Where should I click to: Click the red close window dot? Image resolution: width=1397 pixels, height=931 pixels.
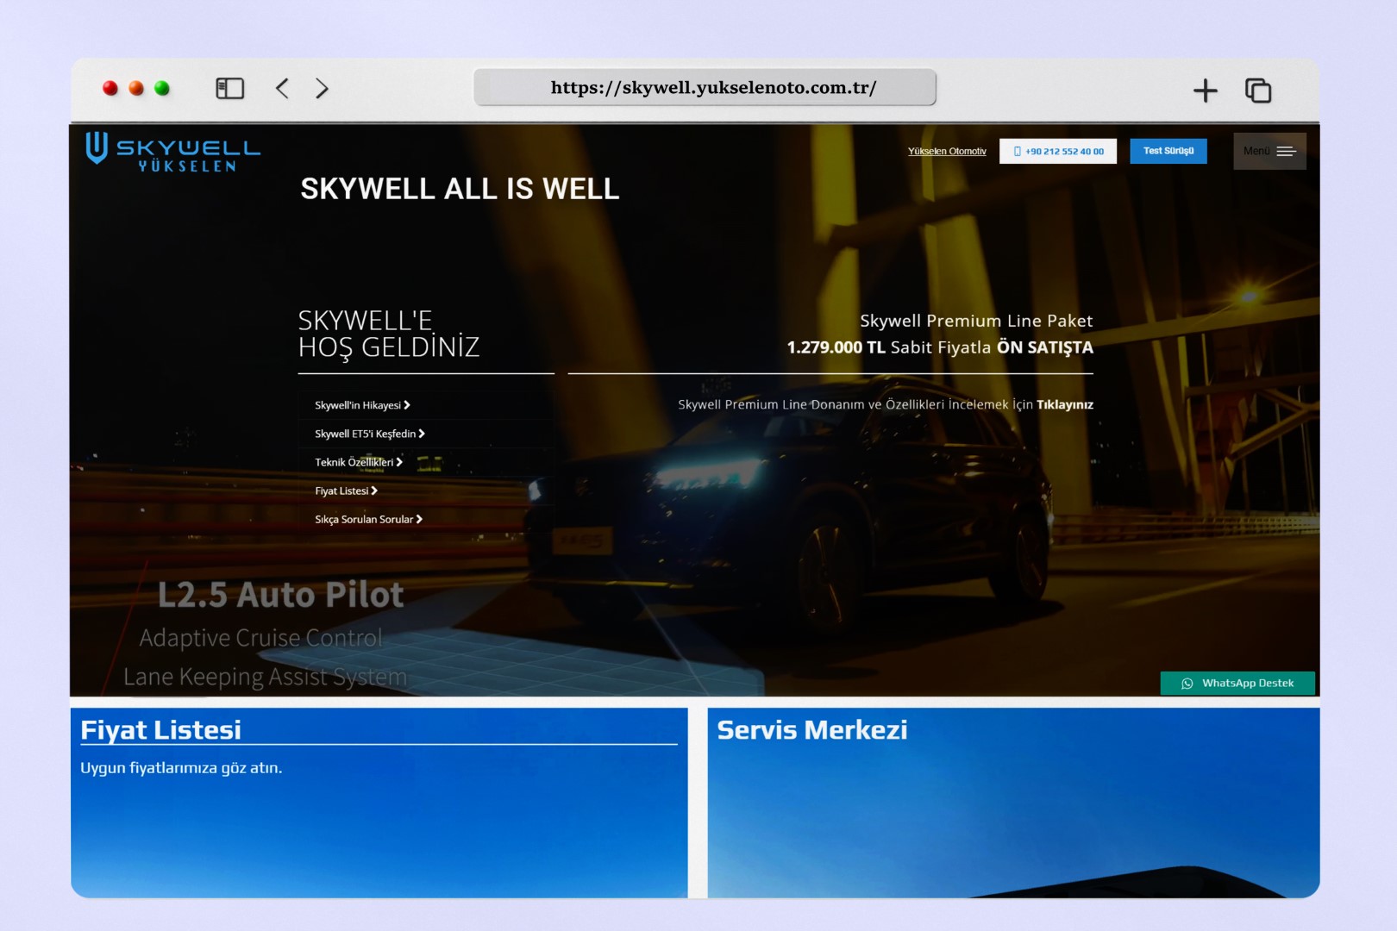(110, 88)
